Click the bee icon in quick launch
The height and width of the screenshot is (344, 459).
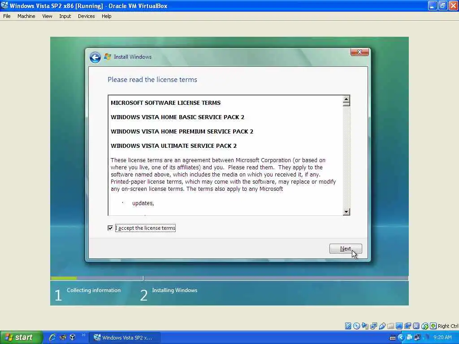coord(63,337)
